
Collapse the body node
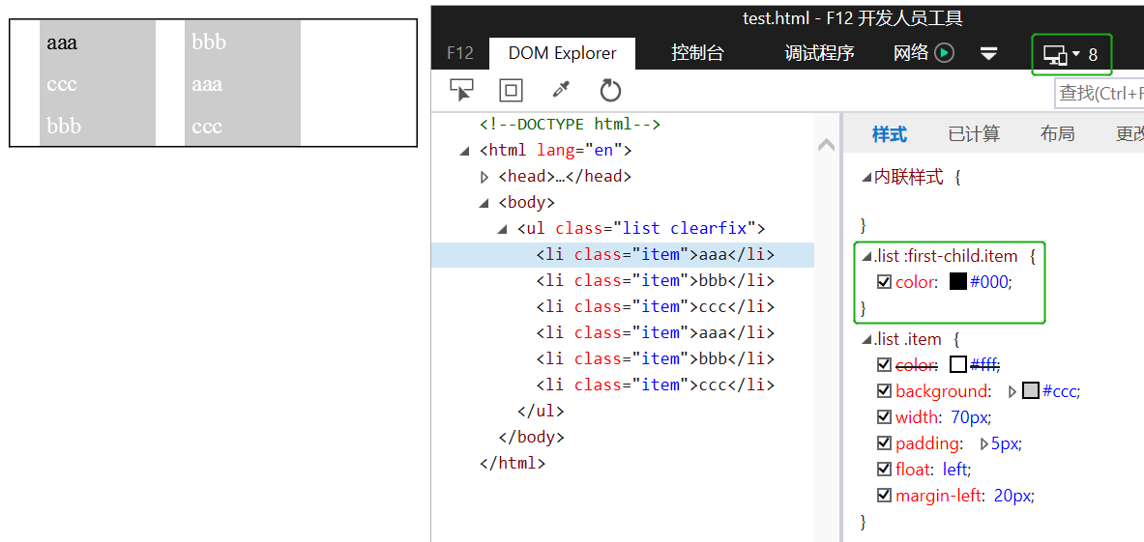click(484, 203)
